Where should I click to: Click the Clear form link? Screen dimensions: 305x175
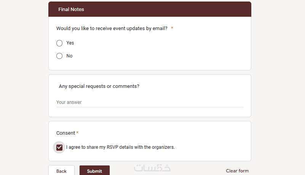tap(237, 171)
